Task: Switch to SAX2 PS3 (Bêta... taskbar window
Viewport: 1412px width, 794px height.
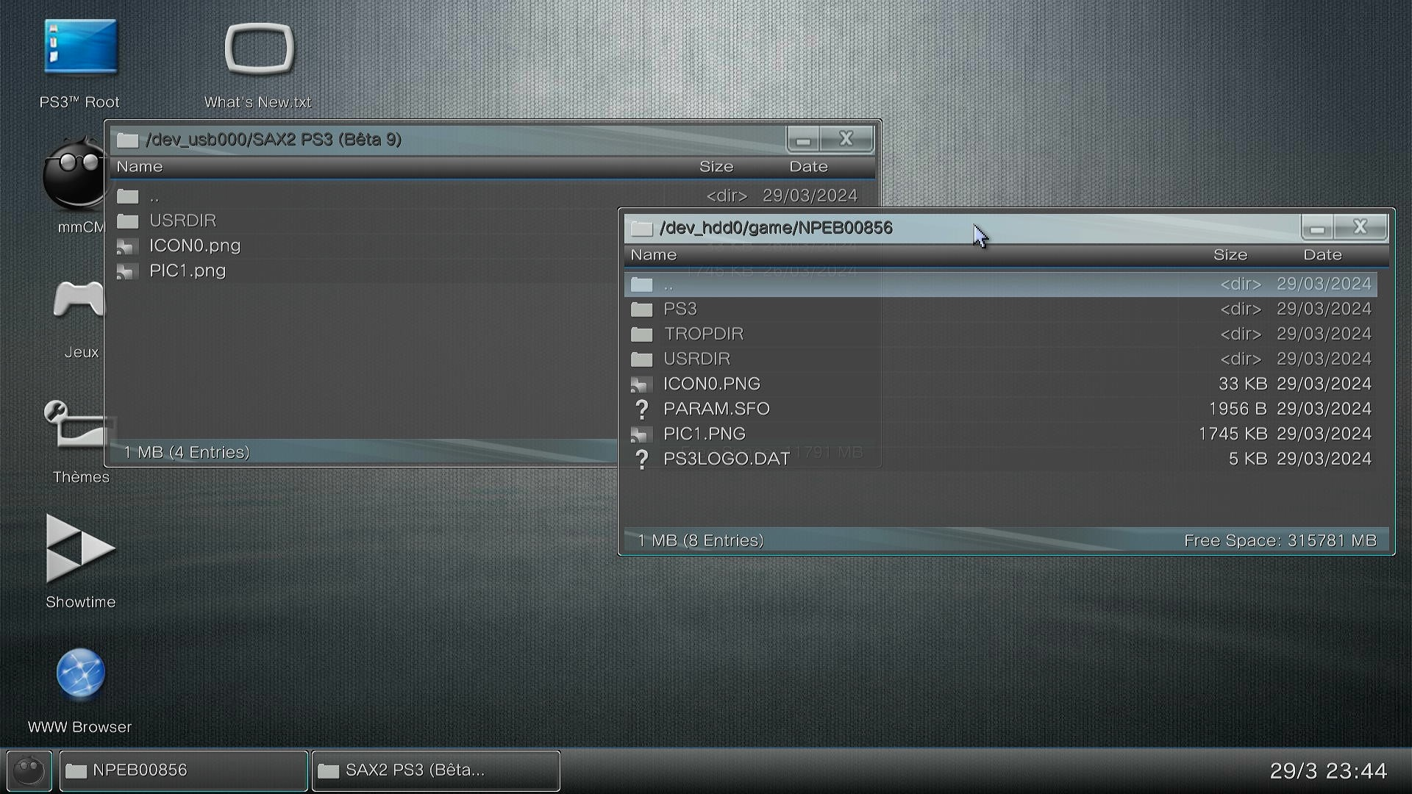Action: tap(435, 770)
